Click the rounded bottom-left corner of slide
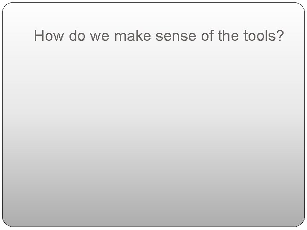This screenshot has width=307, height=230. tap(6, 223)
